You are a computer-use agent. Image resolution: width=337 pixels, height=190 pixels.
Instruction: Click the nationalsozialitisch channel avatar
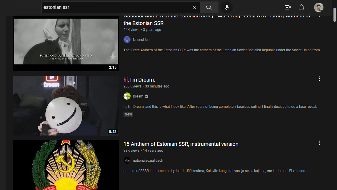click(x=127, y=160)
